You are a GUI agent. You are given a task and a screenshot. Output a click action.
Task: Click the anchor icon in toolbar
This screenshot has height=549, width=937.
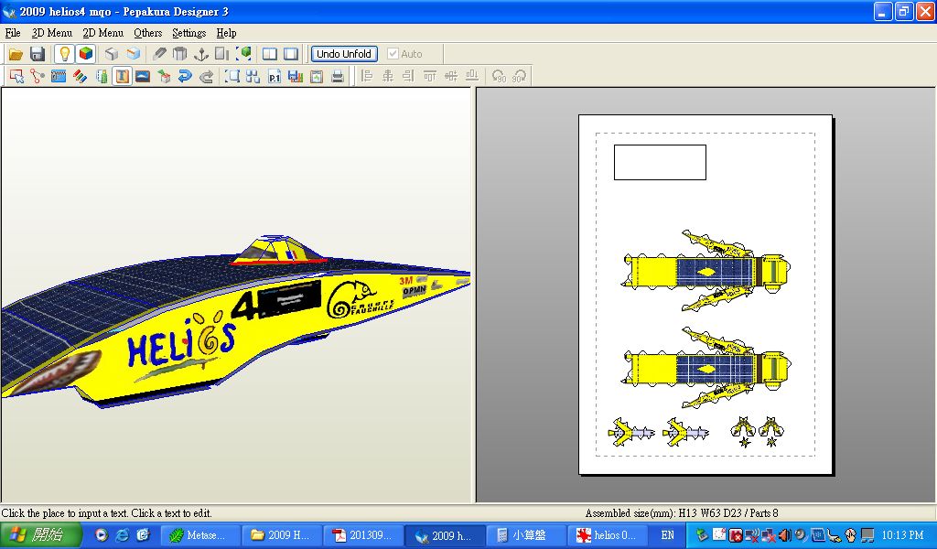[201, 54]
